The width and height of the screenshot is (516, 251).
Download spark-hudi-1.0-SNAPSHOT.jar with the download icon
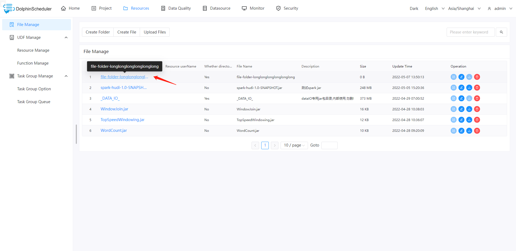(469, 88)
